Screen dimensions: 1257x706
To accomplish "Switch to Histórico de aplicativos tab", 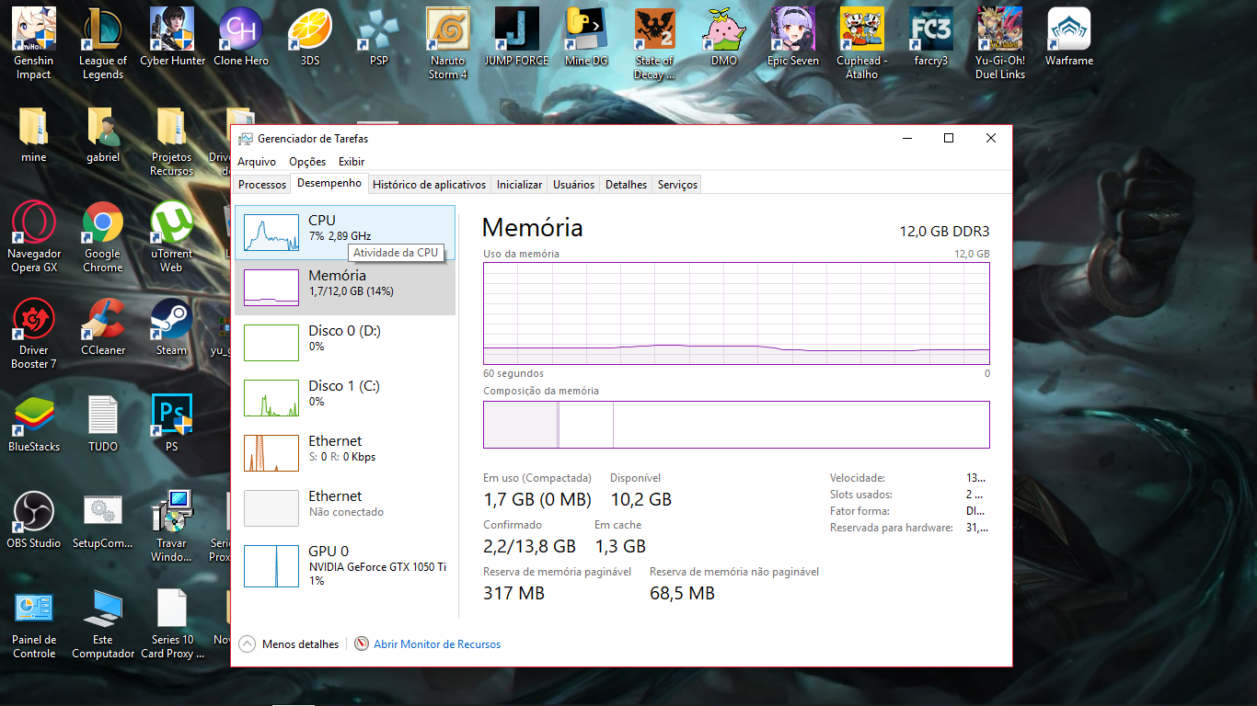I will (x=429, y=185).
